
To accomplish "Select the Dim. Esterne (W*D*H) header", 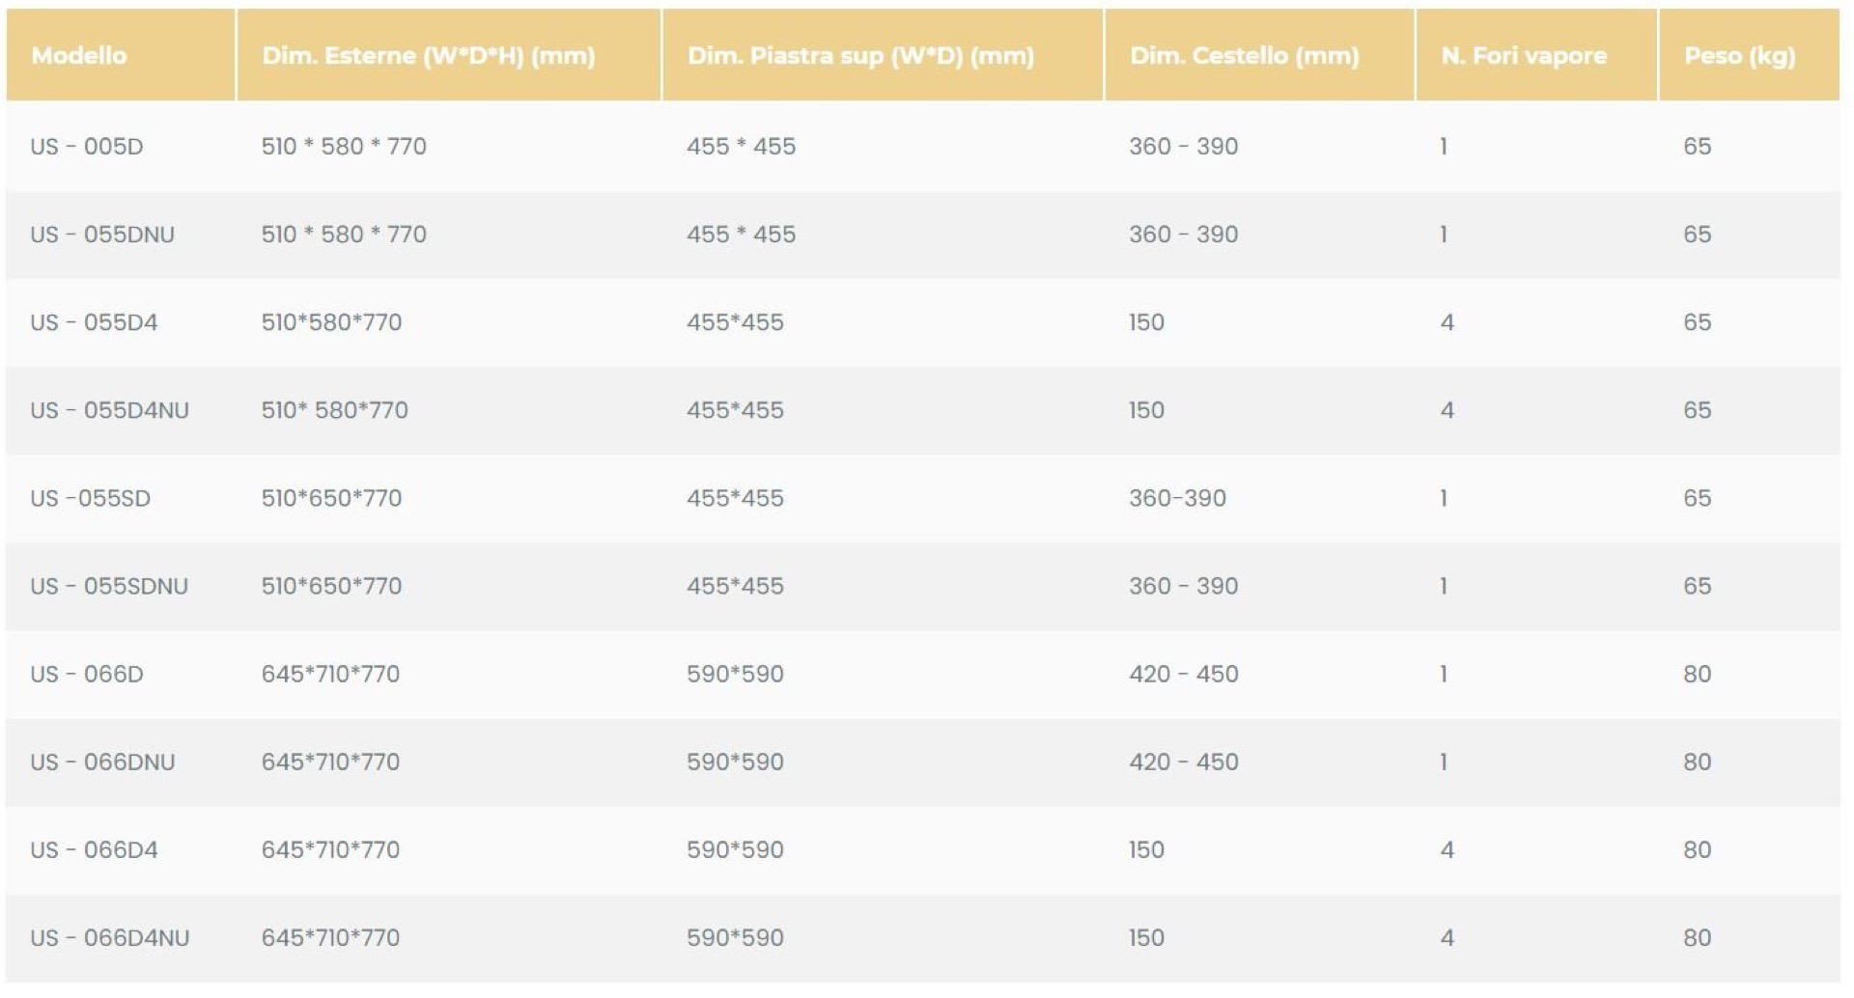I will [x=429, y=55].
